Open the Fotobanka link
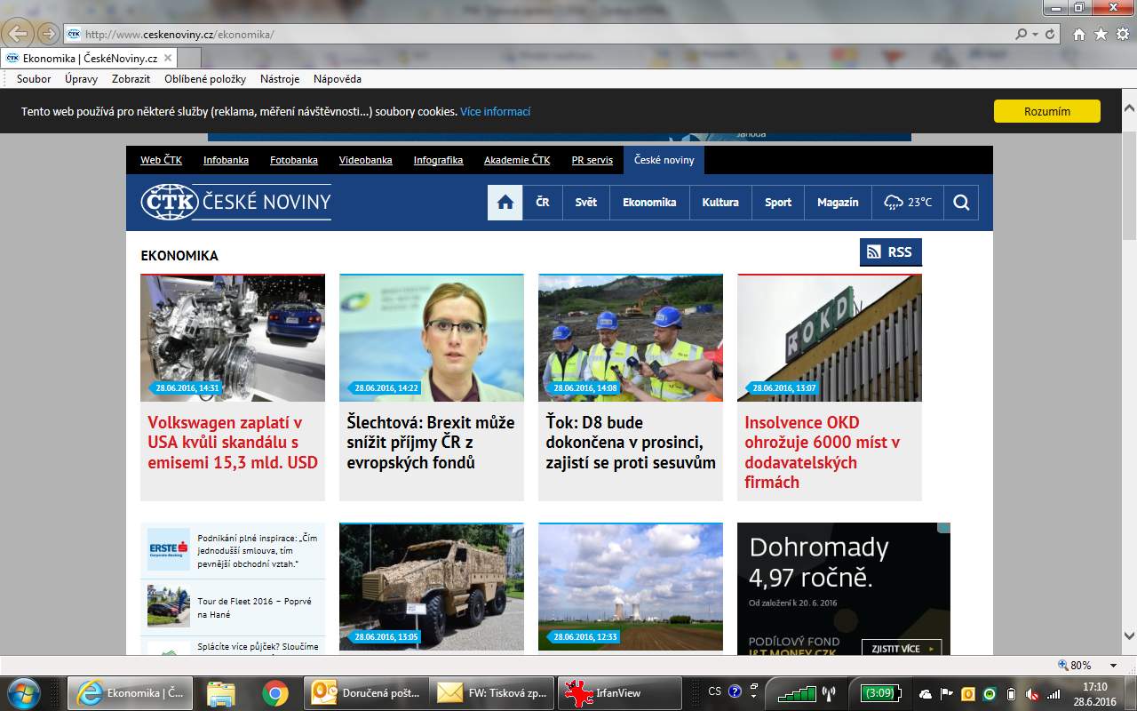The width and height of the screenshot is (1137, 711). pyautogui.click(x=294, y=160)
